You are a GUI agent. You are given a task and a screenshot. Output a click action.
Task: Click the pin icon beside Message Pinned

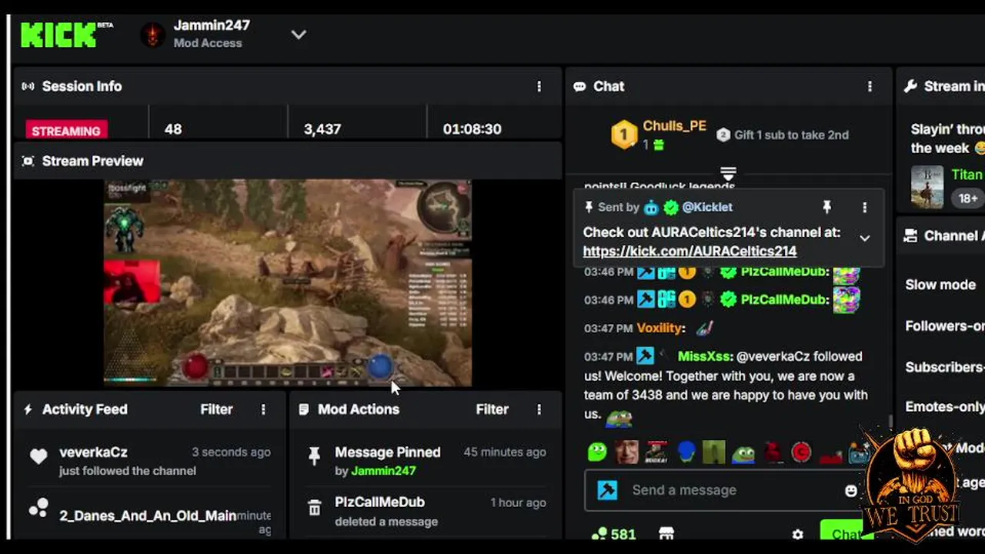click(314, 456)
